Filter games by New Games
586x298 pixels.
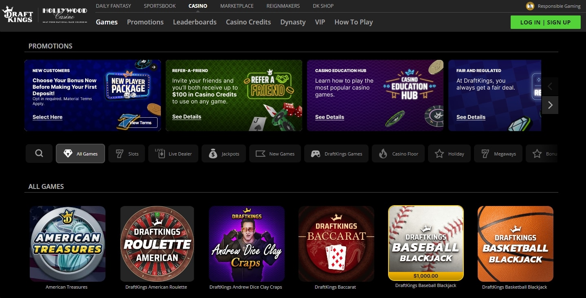tap(275, 153)
